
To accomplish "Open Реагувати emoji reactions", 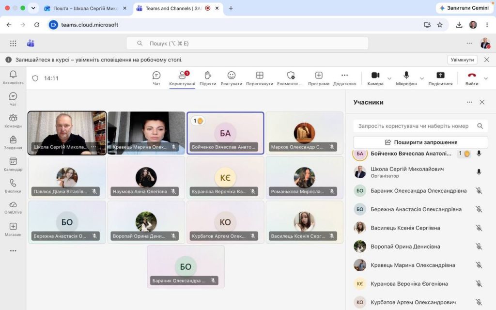I will click(231, 78).
